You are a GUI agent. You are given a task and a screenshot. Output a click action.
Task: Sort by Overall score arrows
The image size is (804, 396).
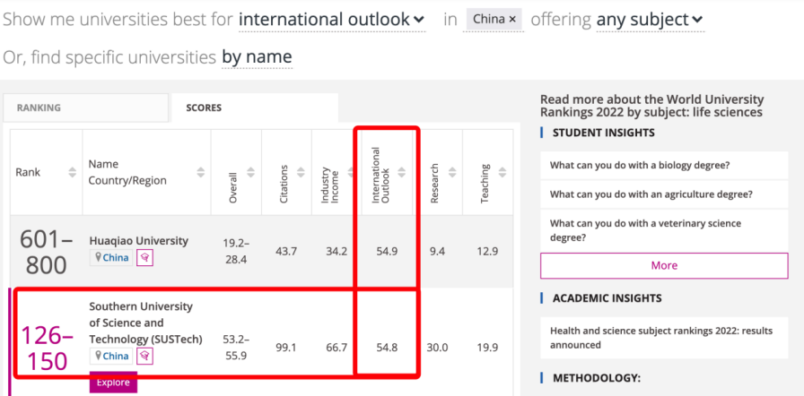click(x=250, y=172)
